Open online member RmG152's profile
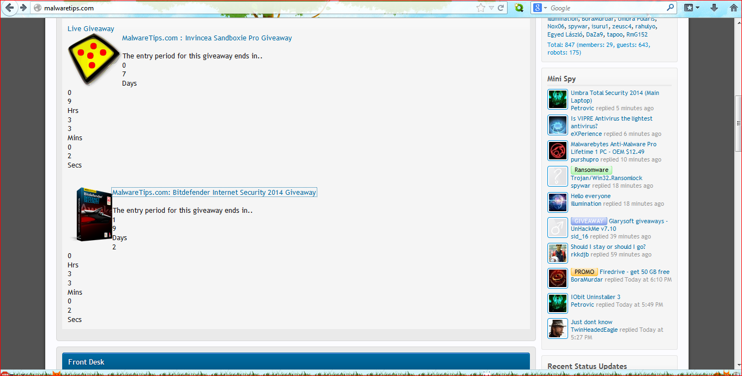Screen dimensions: 742x376 point(637,34)
